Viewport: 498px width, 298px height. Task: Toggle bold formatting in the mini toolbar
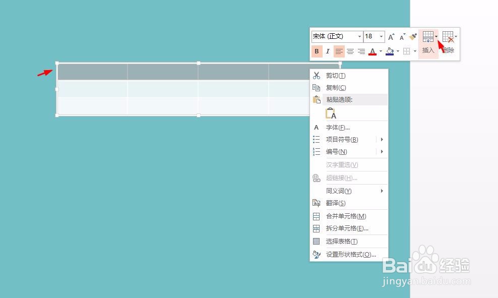pyautogui.click(x=317, y=50)
